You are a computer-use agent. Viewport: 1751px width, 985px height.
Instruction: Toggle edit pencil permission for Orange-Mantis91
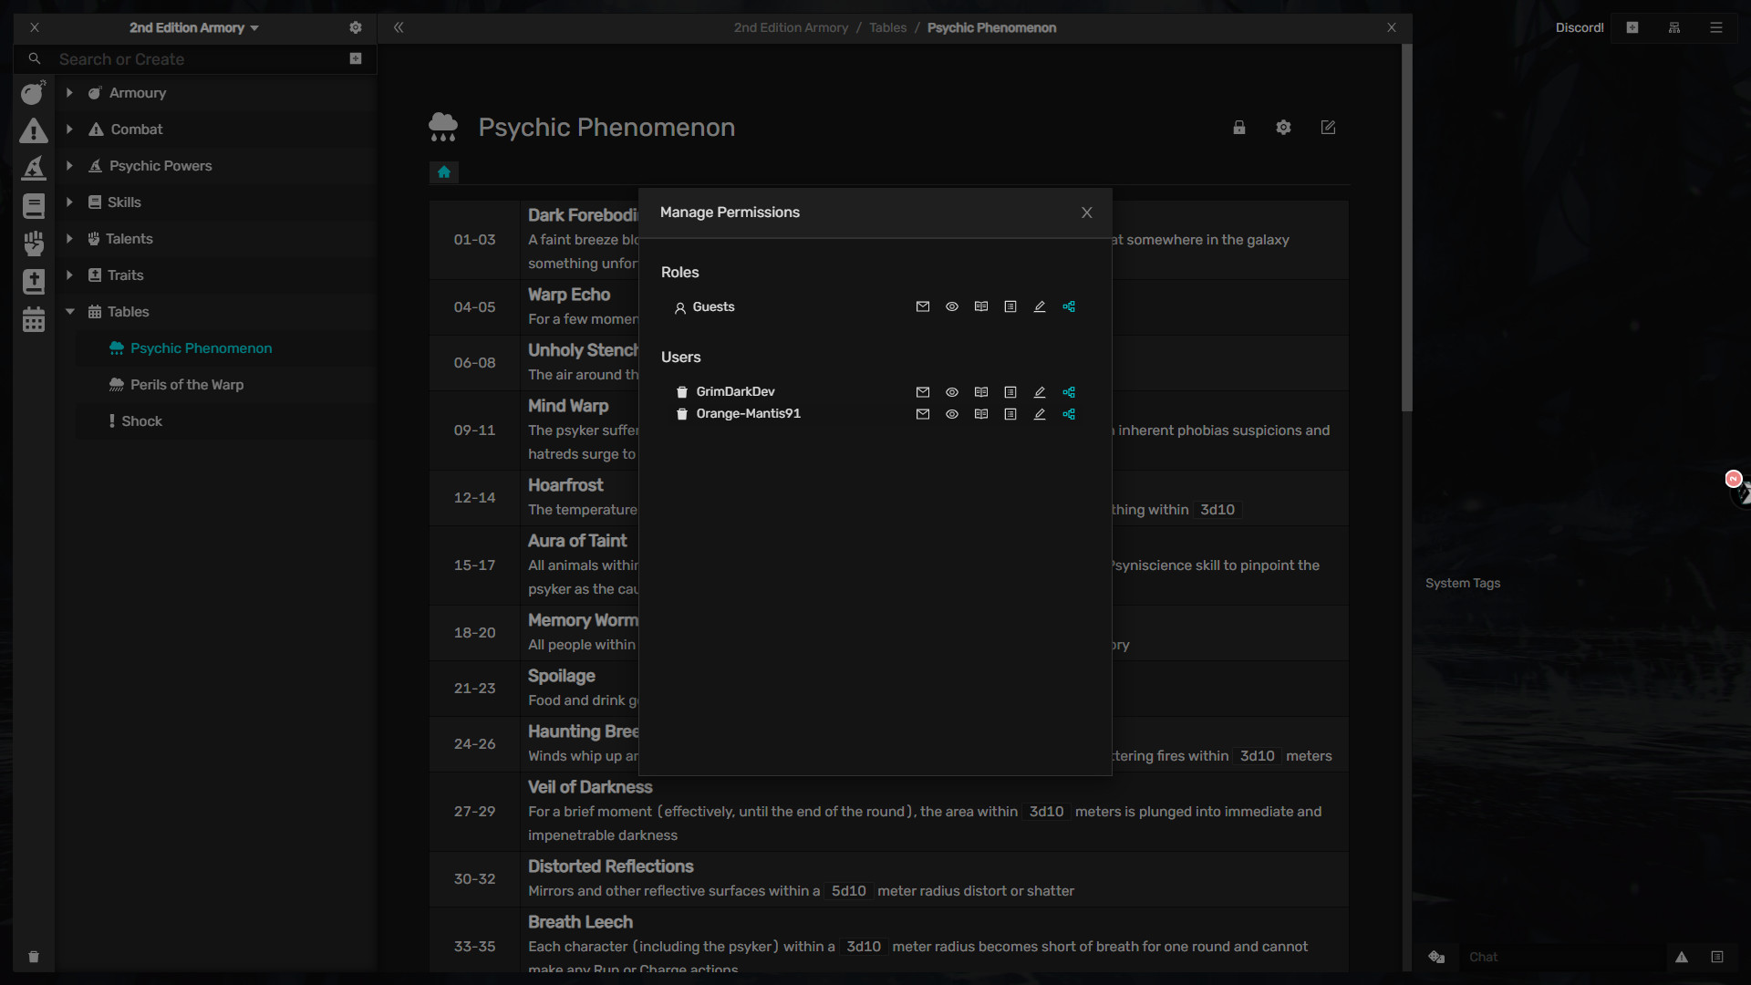tap(1039, 414)
